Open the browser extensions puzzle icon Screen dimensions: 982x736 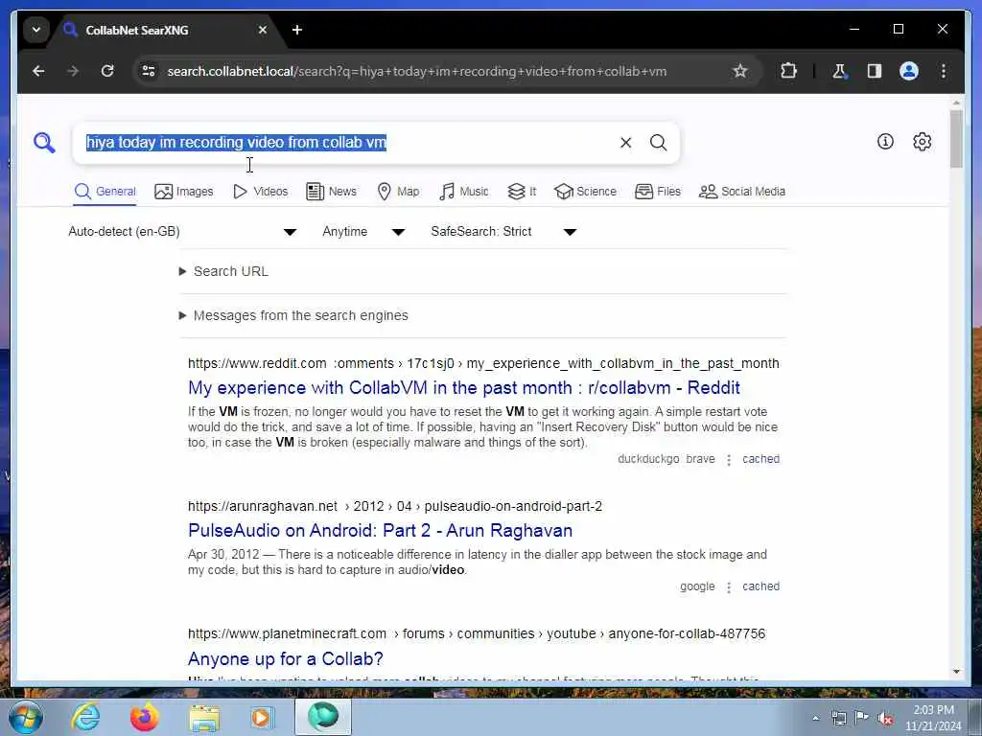[x=788, y=71]
